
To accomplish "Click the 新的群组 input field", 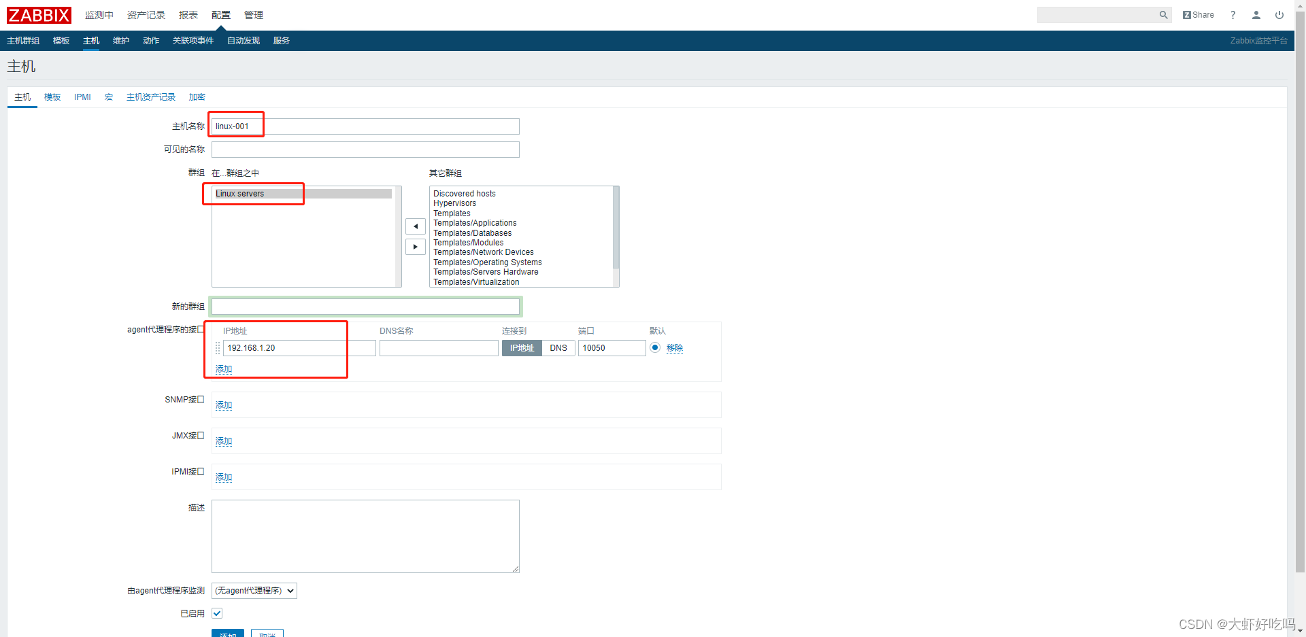I will (365, 307).
